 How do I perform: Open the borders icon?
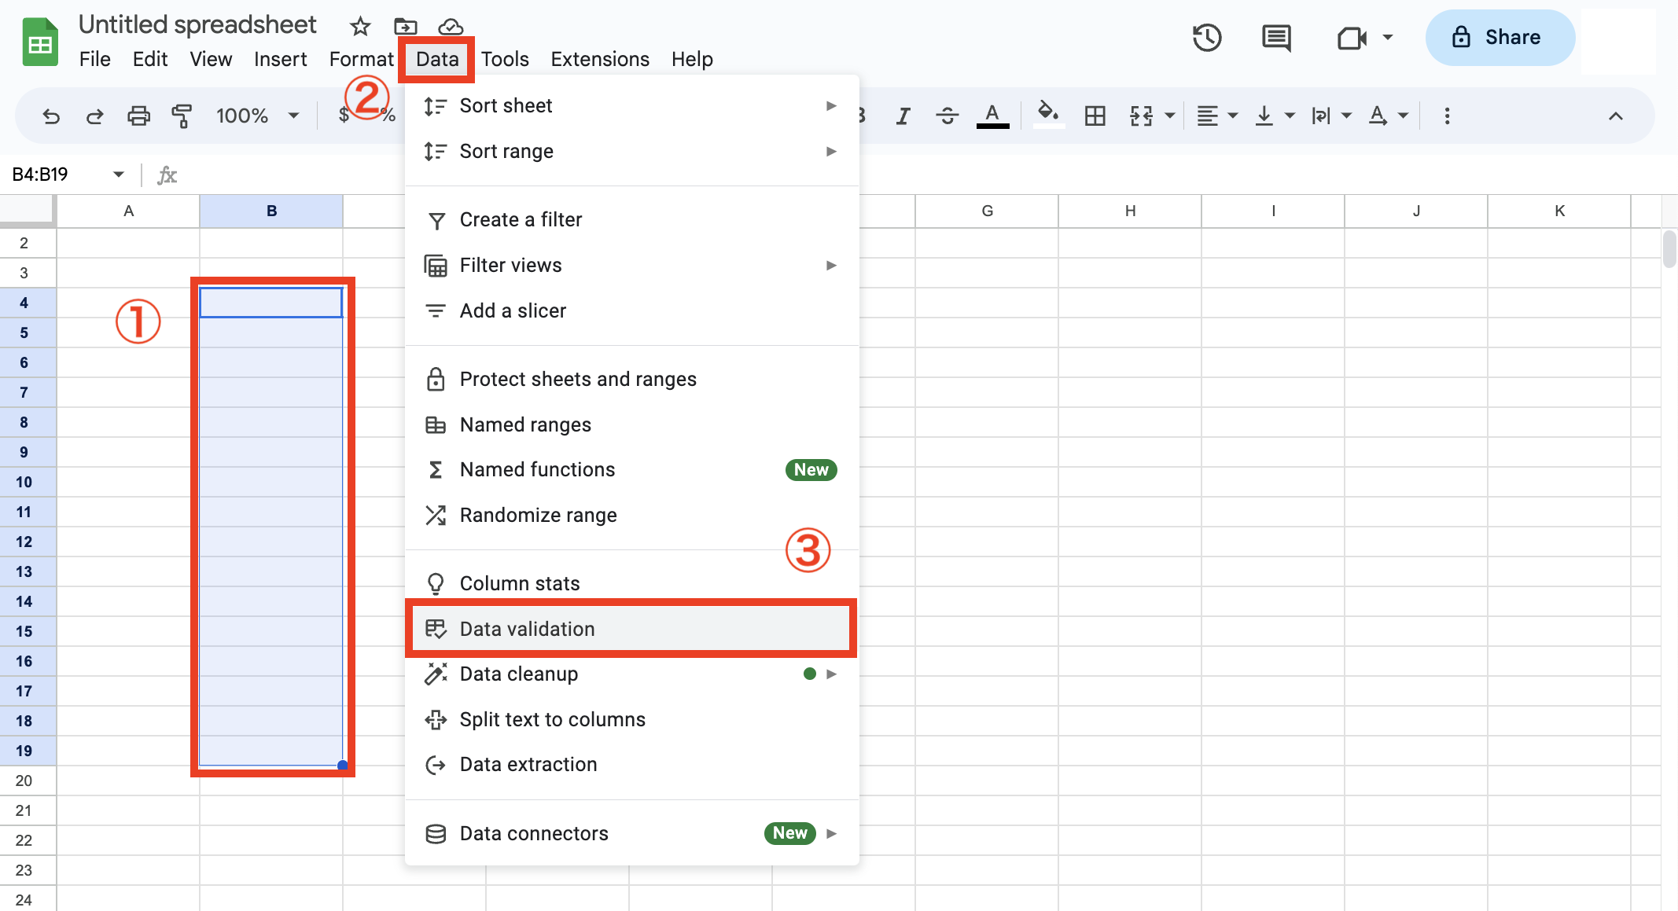point(1095,116)
